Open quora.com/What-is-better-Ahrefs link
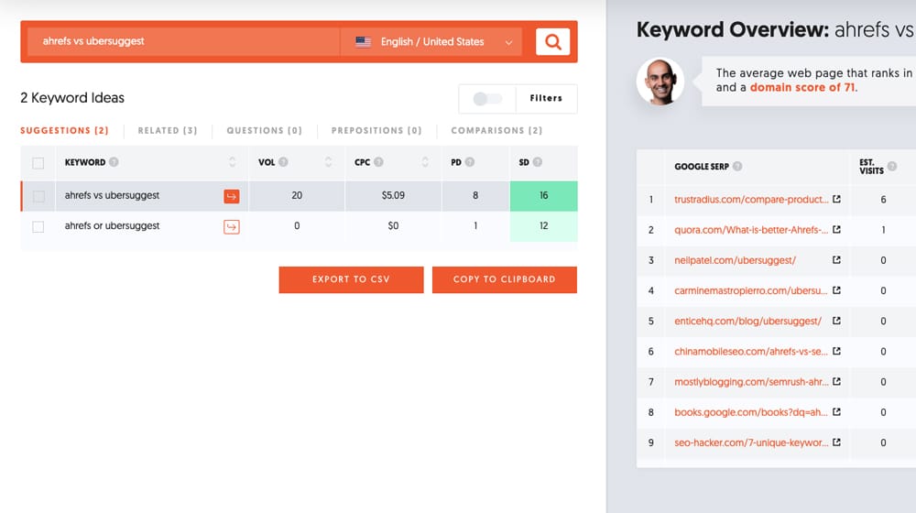The width and height of the screenshot is (916, 513). tap(751, 230)
